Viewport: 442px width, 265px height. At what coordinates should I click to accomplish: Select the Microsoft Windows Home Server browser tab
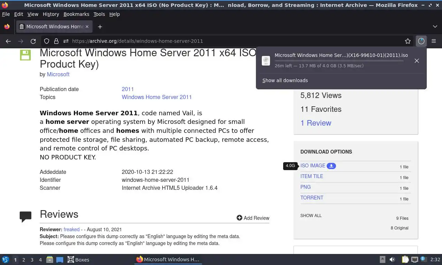(55, 27)
